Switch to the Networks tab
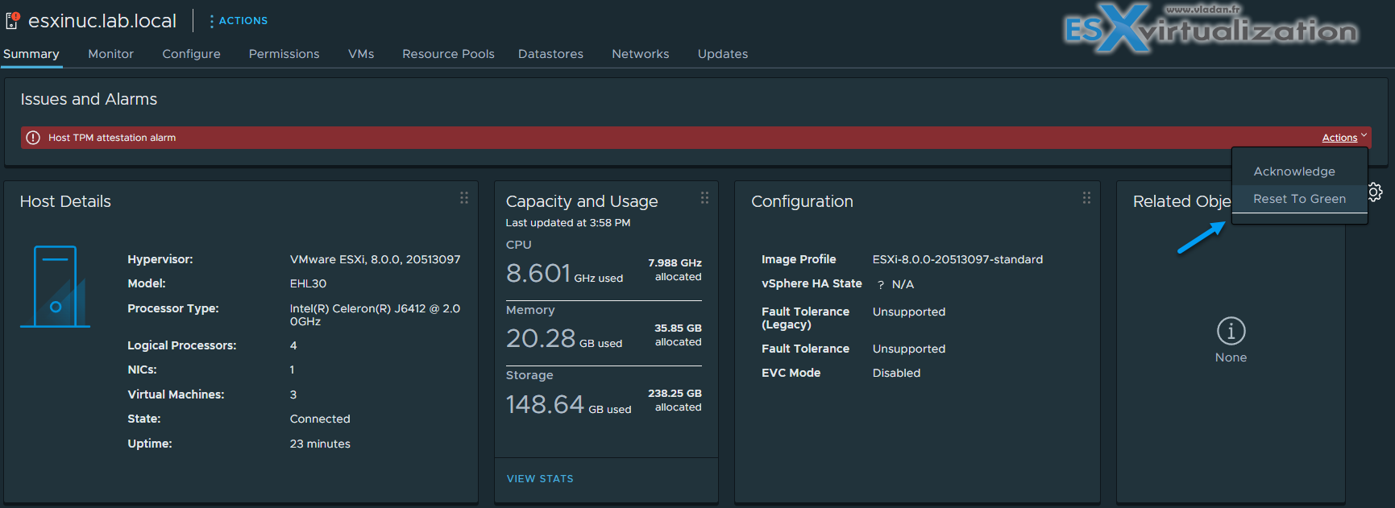This screenshot has height=508, width=1395. (x=640, y=54)
